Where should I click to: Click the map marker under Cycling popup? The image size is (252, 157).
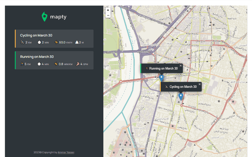tap(180, 96)
